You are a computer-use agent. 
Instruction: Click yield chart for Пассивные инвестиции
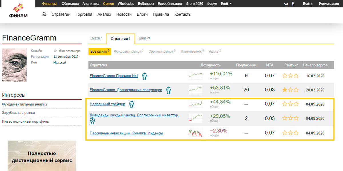click(x=196, y=133)
